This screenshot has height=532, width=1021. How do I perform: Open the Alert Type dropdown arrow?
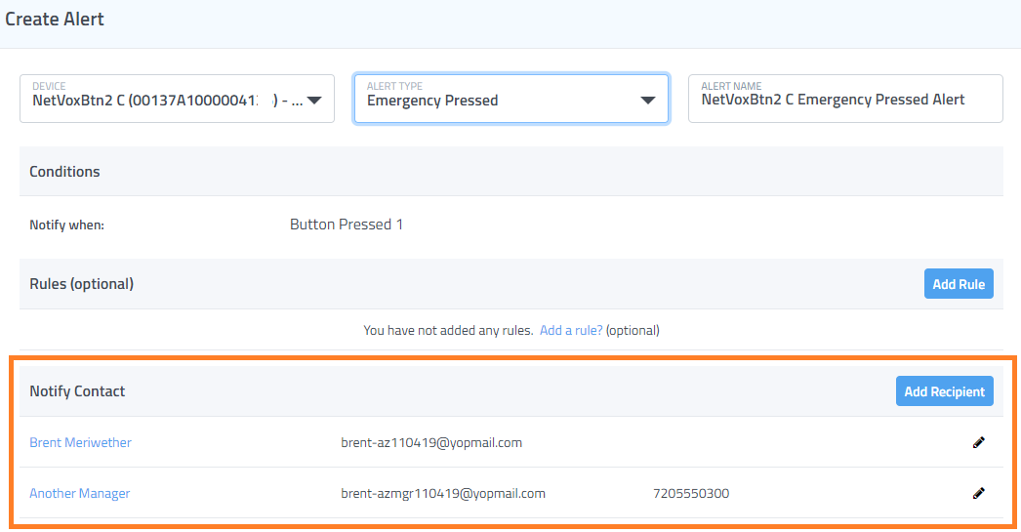[x=647, y=101]
